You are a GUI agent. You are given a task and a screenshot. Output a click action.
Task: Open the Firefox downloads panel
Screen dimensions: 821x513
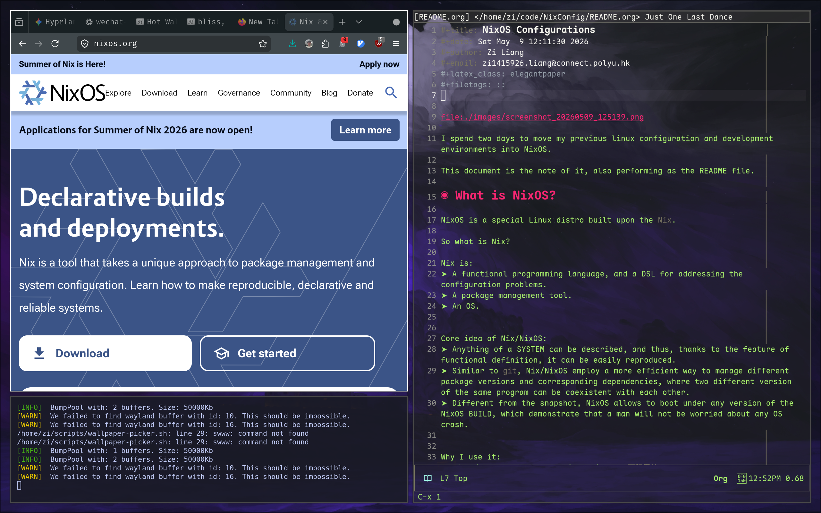tap(292, 43)
